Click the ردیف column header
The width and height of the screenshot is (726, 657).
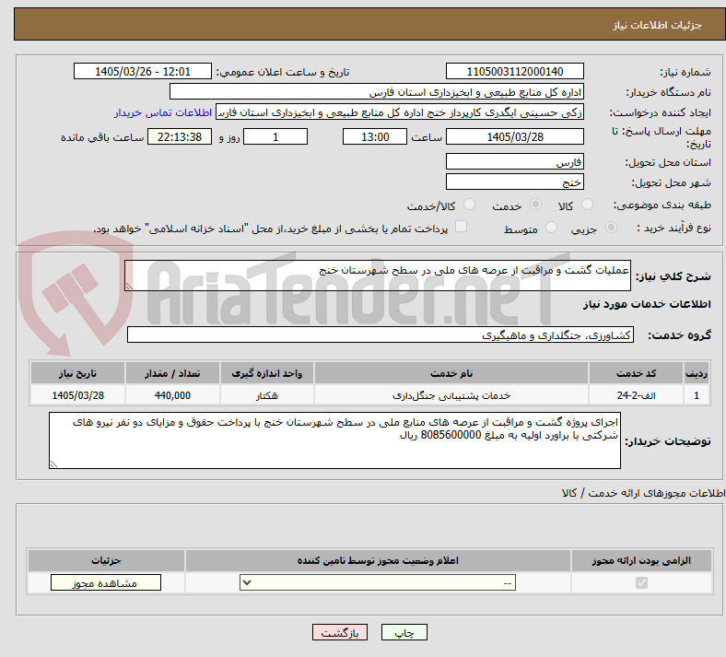click(697, 373)
